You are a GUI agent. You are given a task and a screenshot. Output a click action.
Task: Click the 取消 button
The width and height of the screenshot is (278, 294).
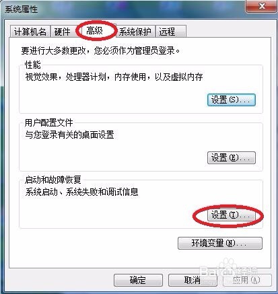pyautogui.click(x=193, y=280)
